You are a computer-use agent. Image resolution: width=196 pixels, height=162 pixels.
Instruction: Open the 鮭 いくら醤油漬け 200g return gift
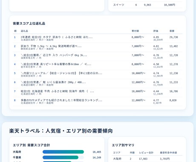[53, 82]
